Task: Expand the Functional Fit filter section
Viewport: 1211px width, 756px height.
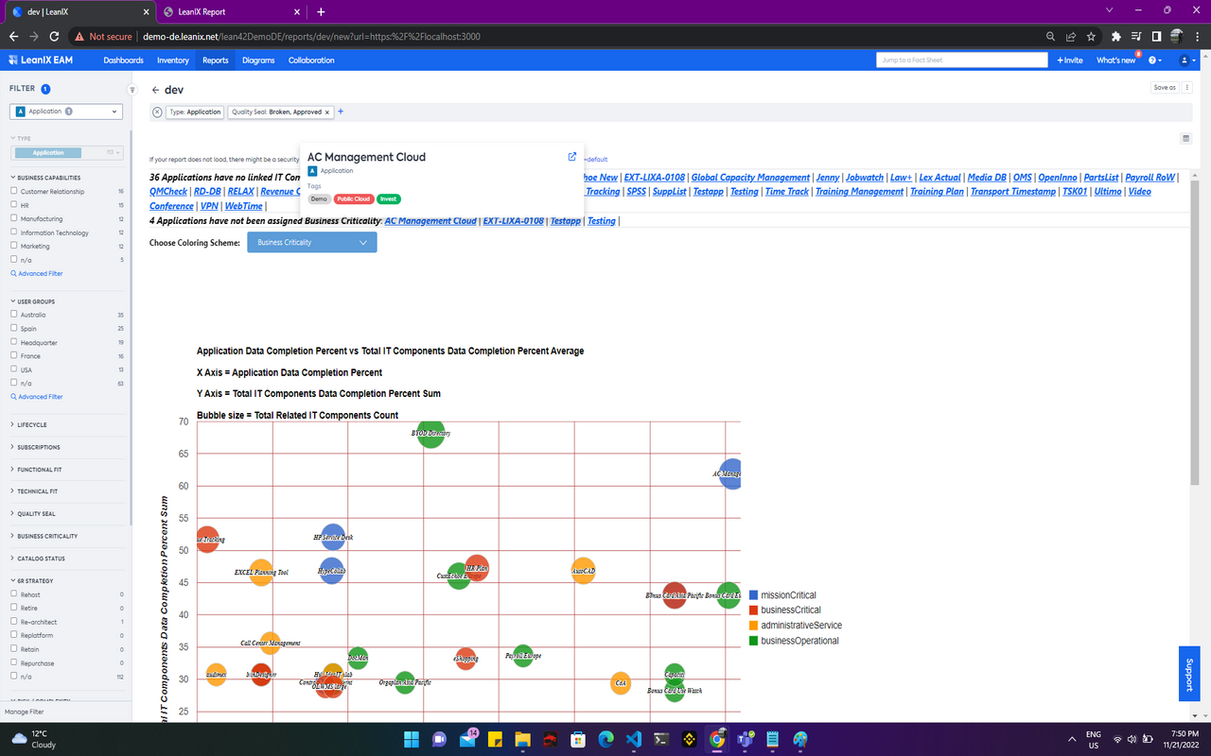Action: (x=35, y=470)
